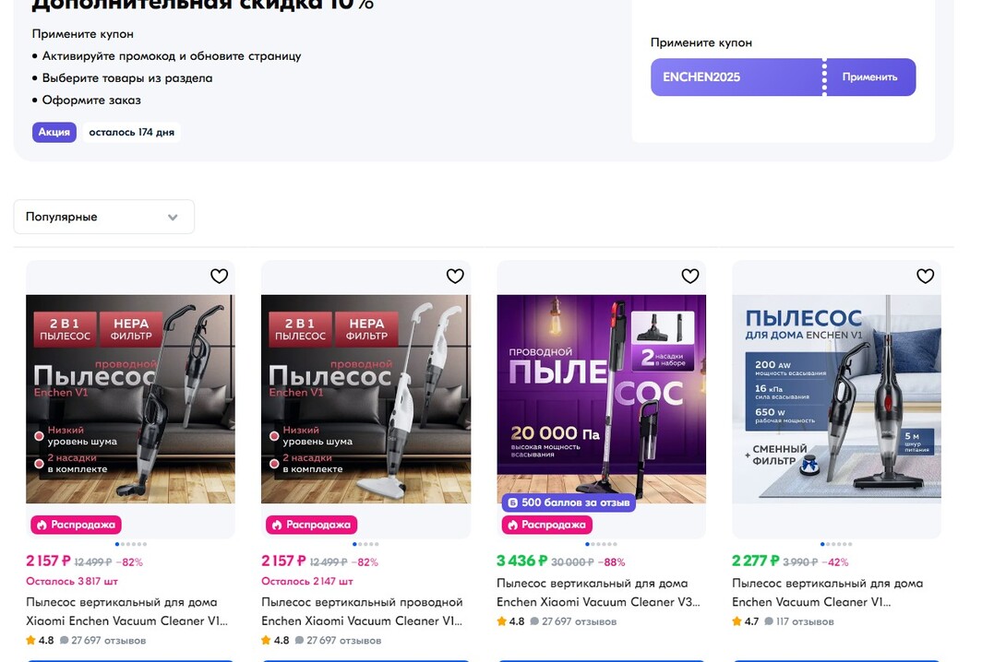Open the white vacuum product image
Image resolution: width=1006 pixels, height=662 pixels.
click(365, 398)
